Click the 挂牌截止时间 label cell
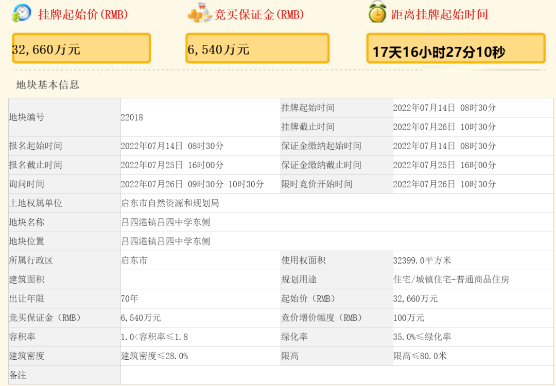The image size is (556, 386). click(337, 127)
